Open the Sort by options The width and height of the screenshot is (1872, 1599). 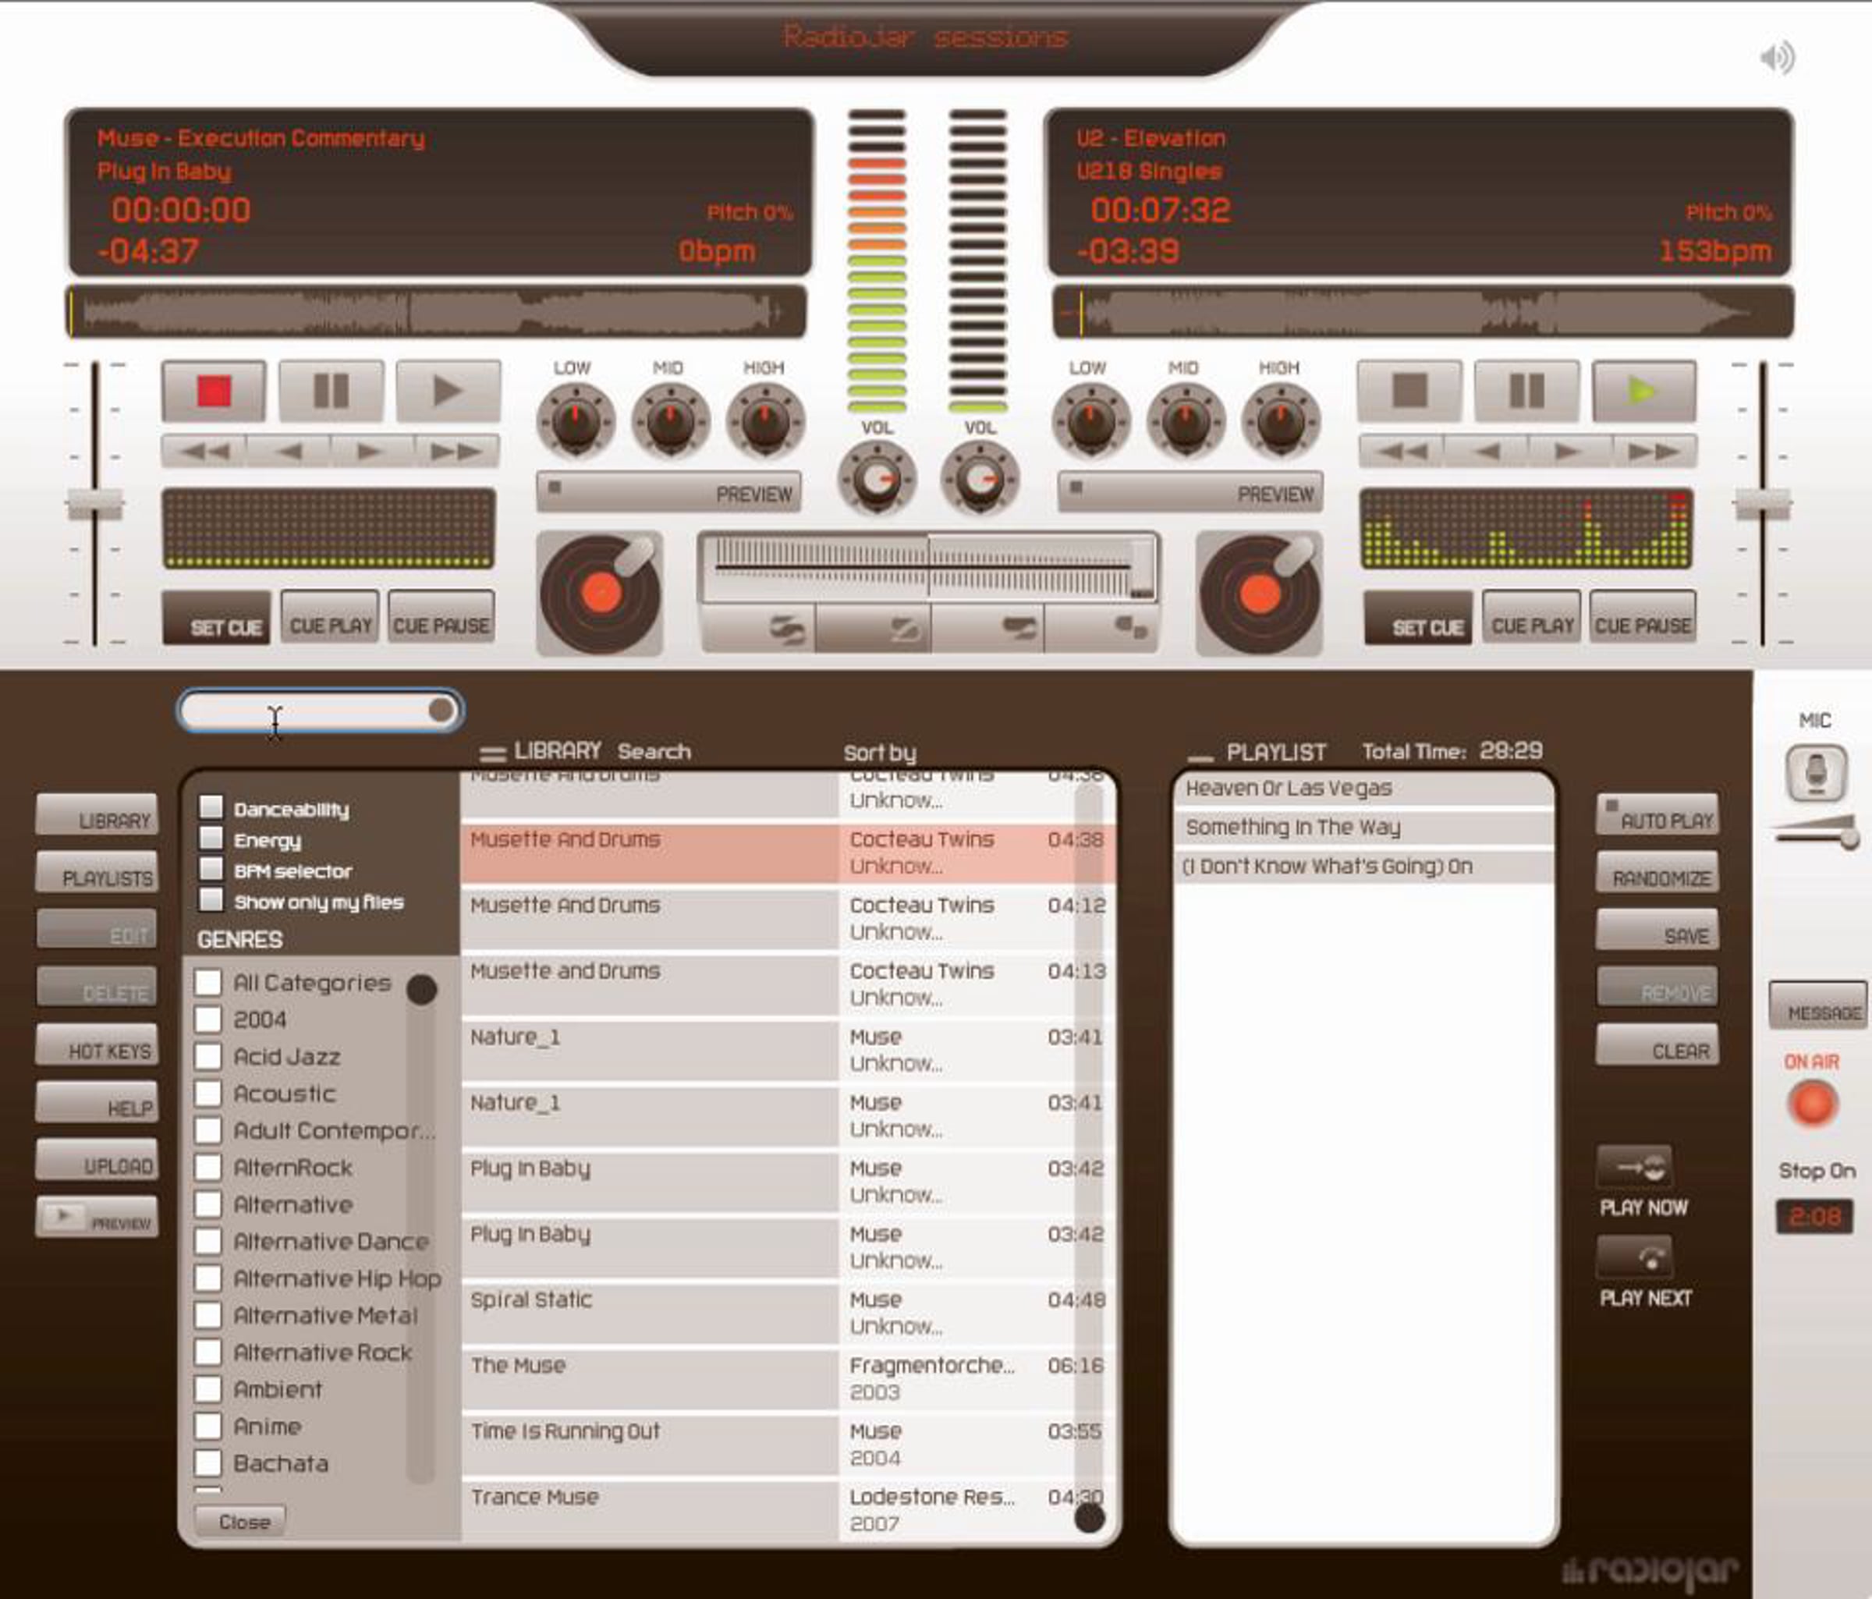tap(880, 753)
